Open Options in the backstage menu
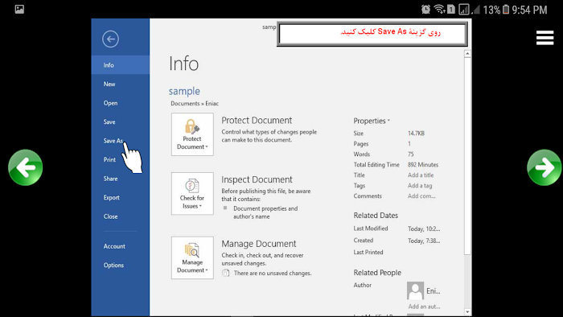Image resolution: width=563 pixels, height=317 pixels. click(x=121, y=266)
